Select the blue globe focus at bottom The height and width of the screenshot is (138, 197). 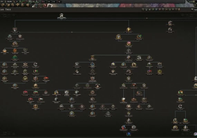129,134
